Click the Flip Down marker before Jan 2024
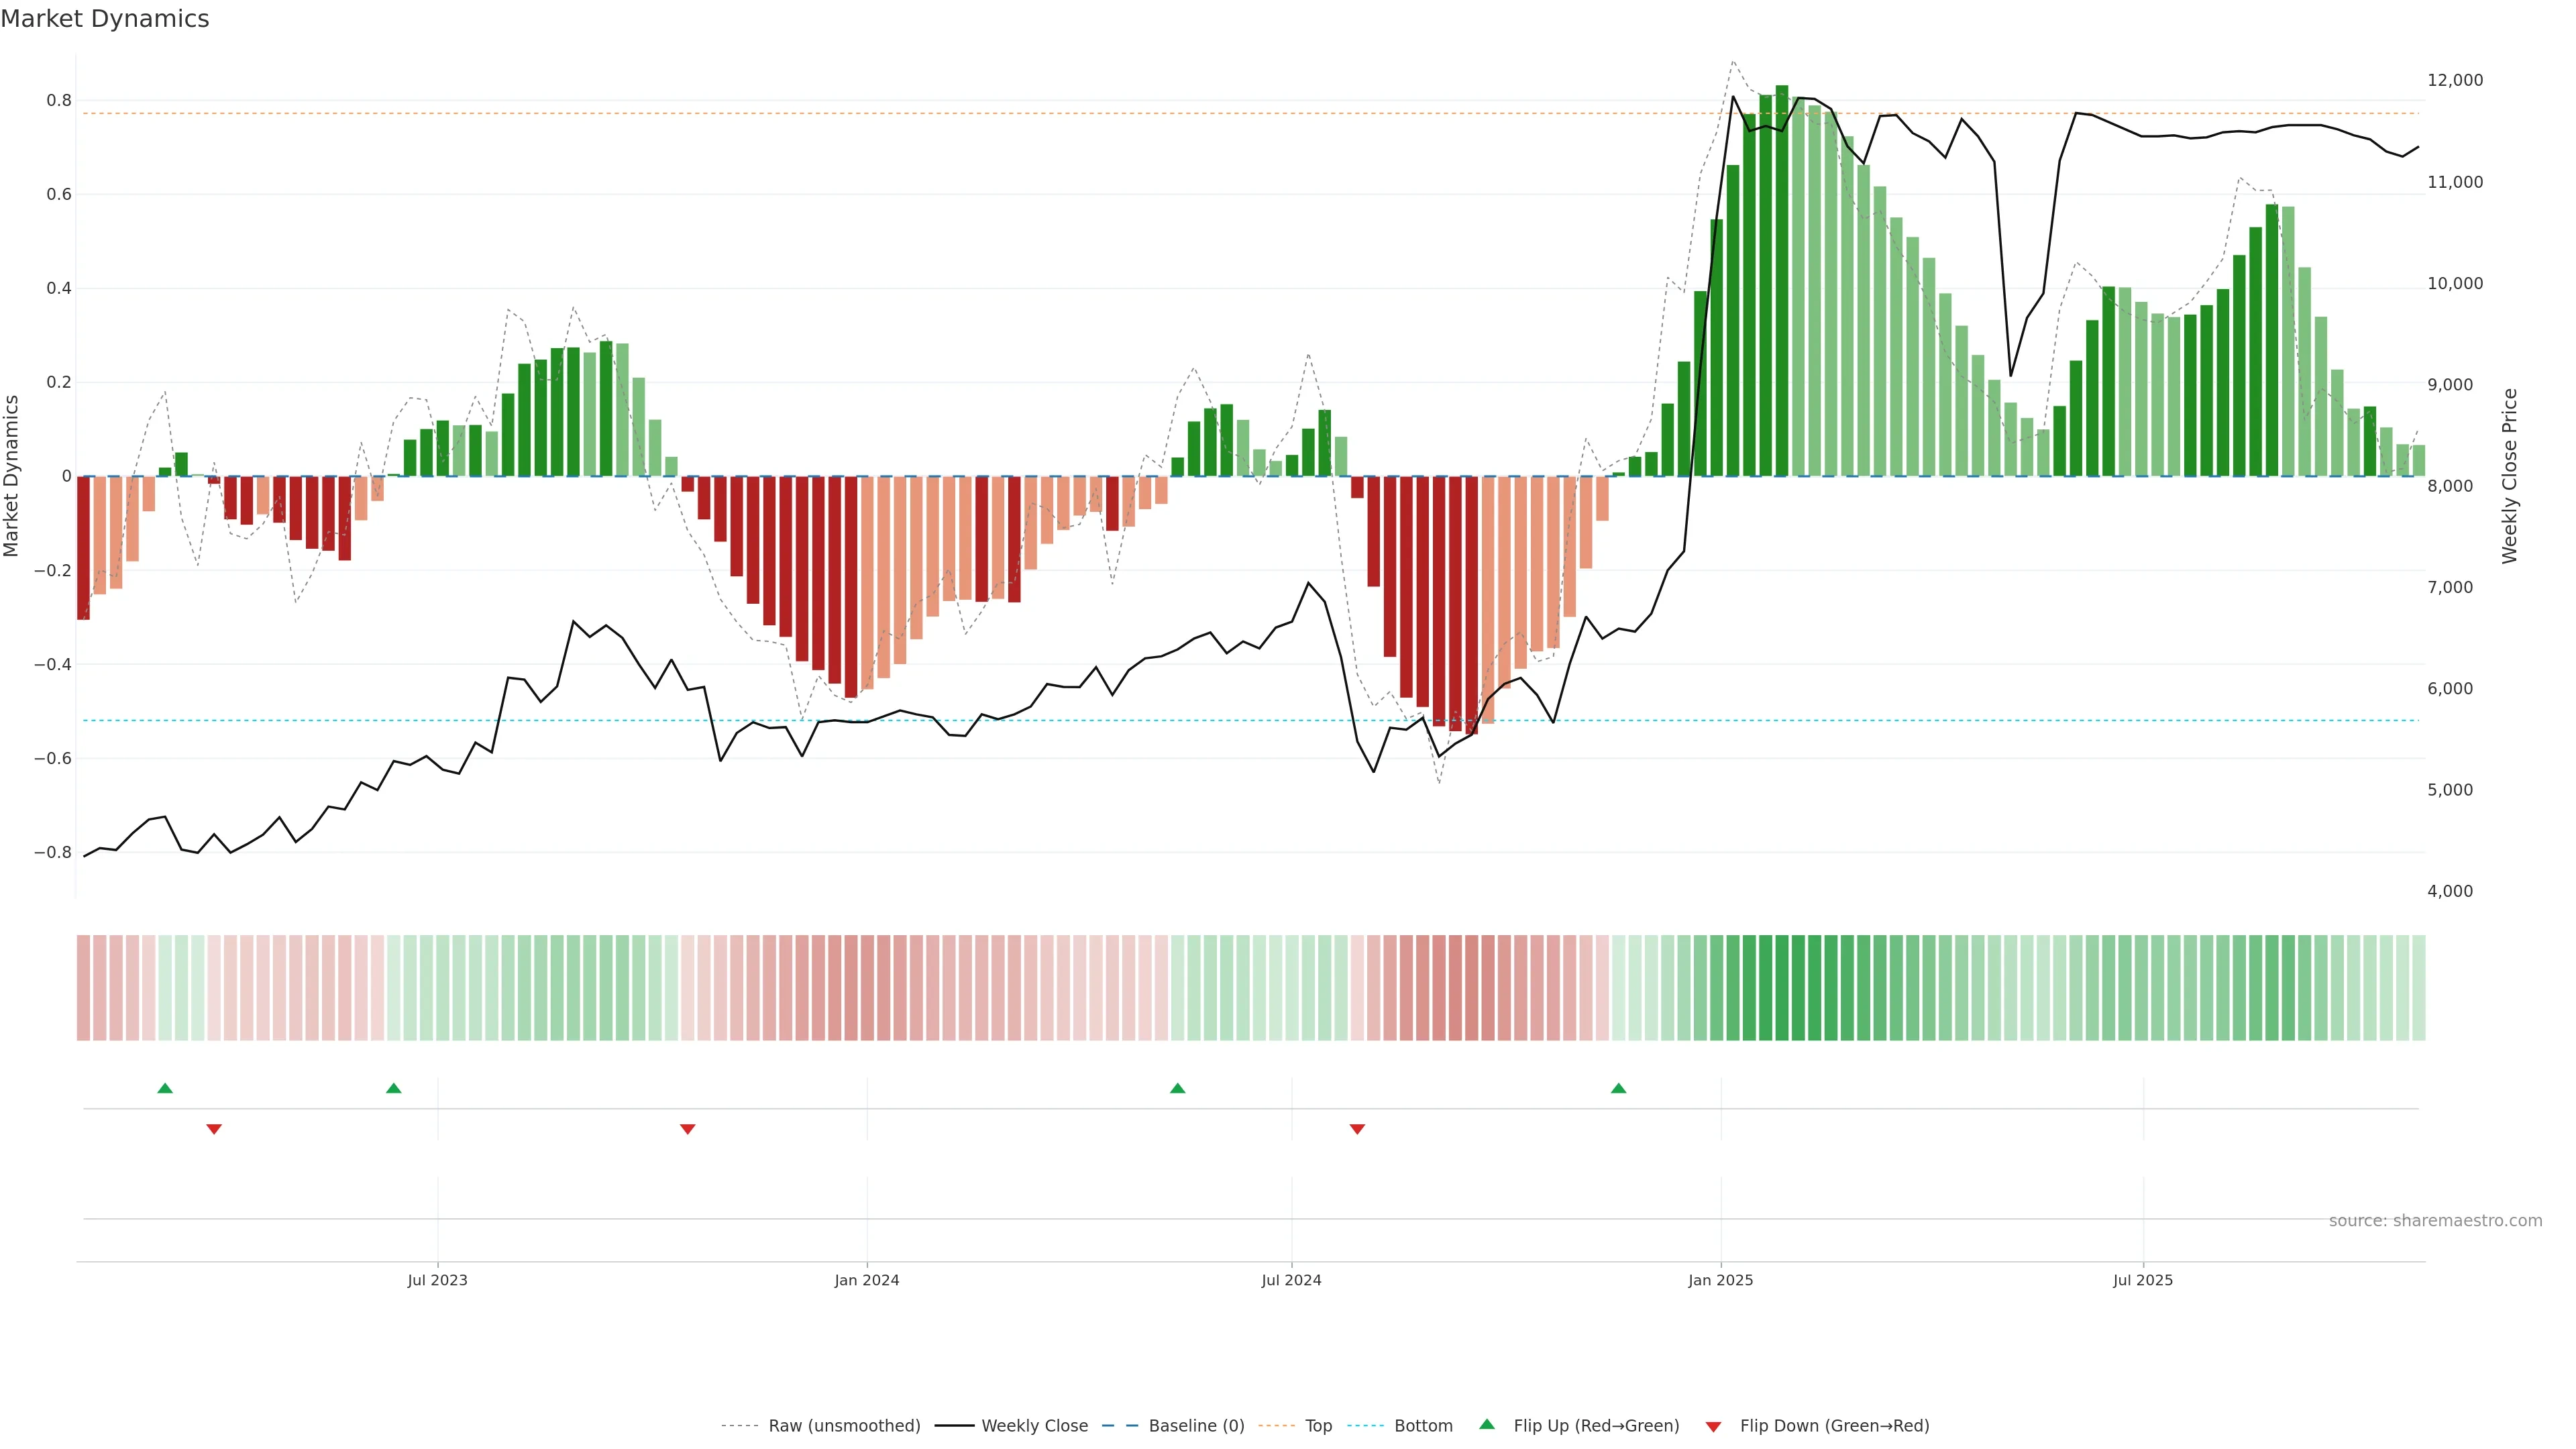This screenshot has height=1449, width=2576. [687, 1129]
